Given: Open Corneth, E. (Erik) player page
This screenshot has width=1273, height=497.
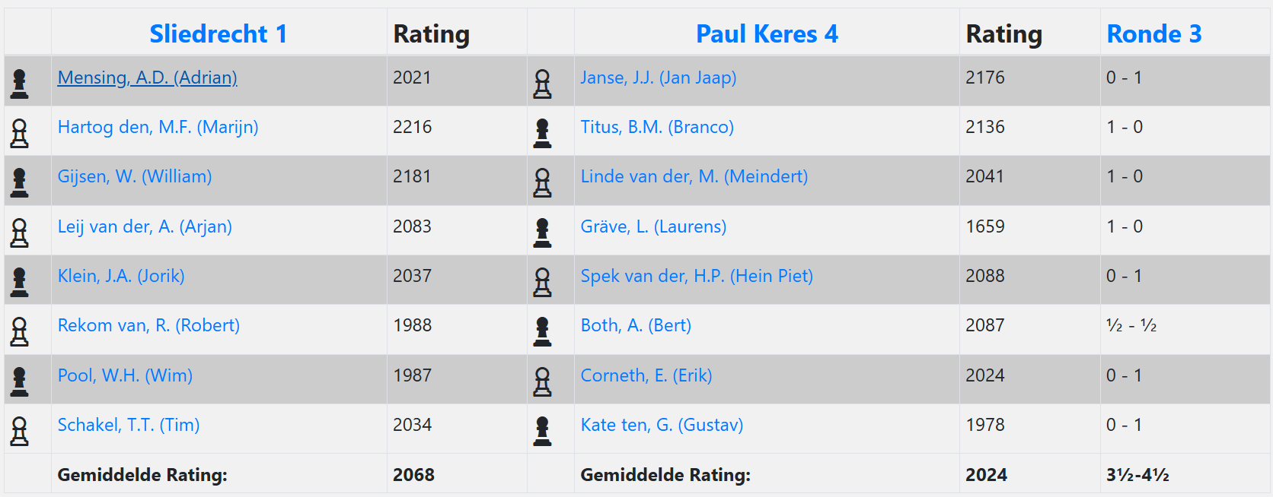Looking at the screenshot, I should pyautogui.click(x=646, y=375).
